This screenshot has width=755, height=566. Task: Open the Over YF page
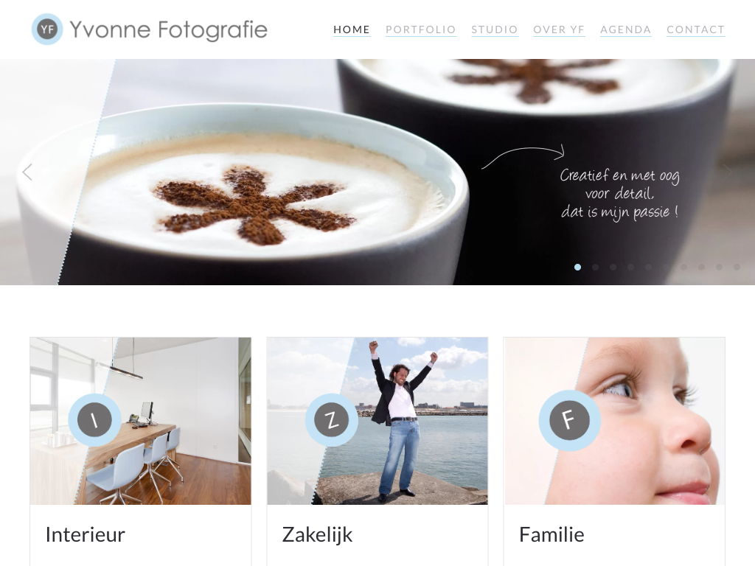click(559, 29)
